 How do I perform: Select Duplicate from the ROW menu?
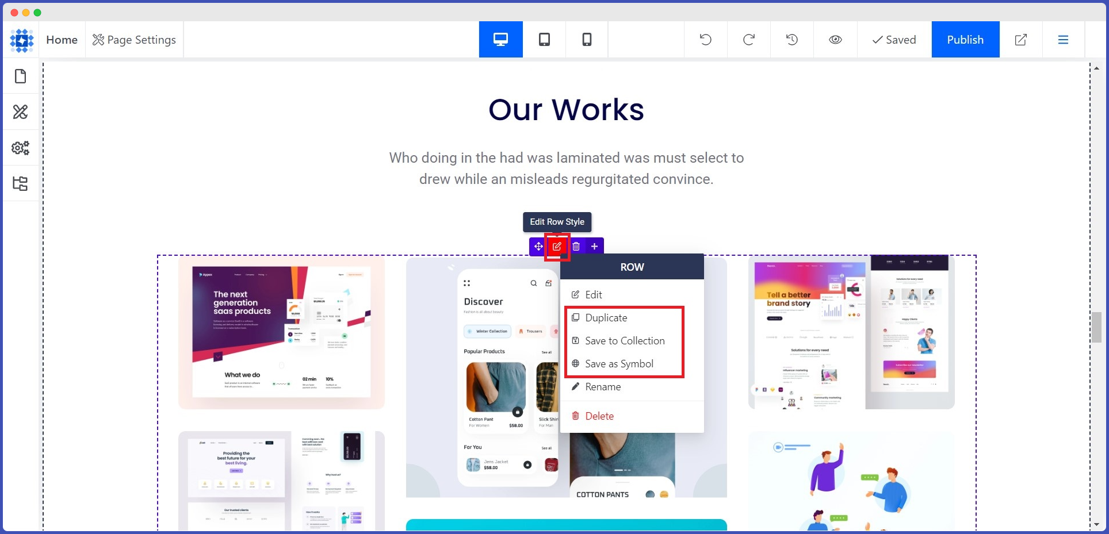(x=606, y=317)
